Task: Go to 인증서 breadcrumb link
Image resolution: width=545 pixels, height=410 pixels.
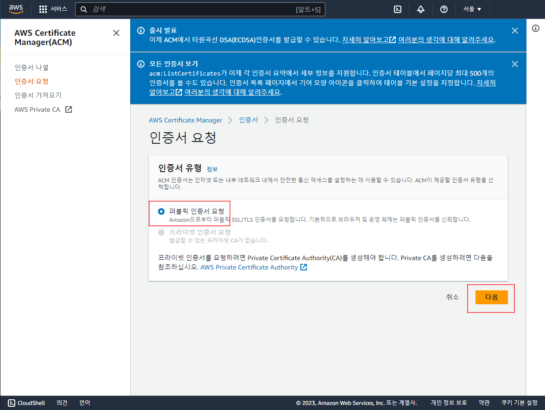Action: [248, 120]
